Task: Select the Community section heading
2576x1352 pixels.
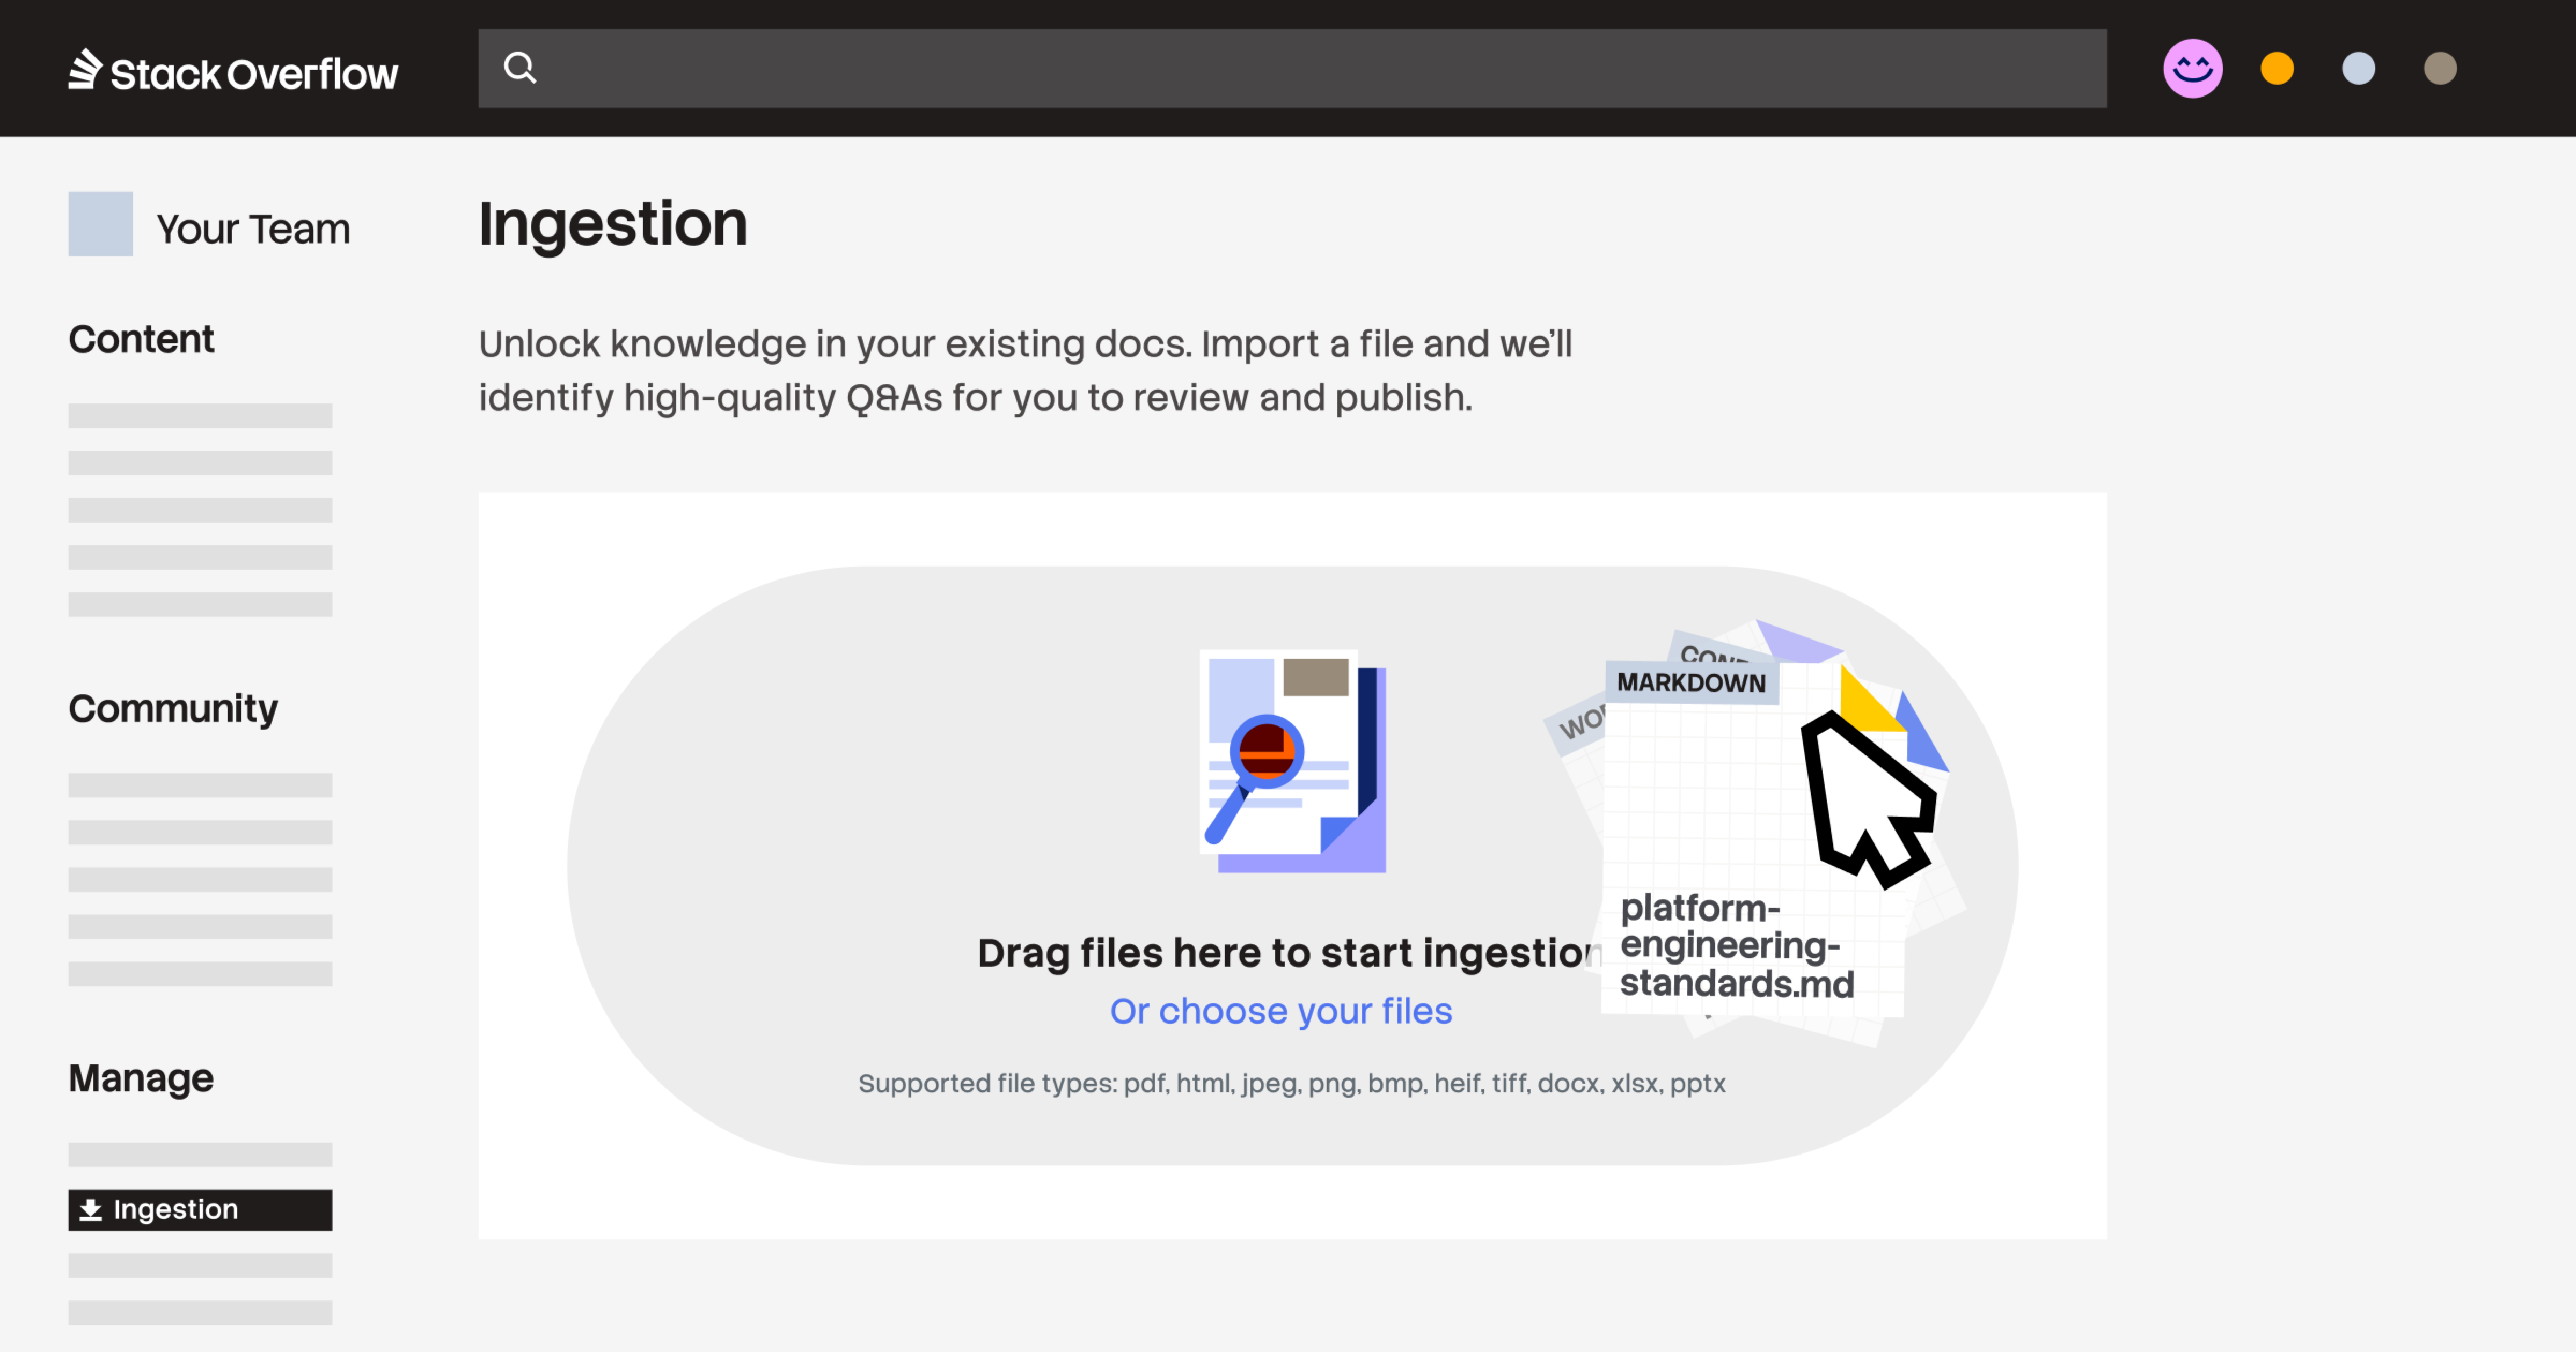Action: 173,708
